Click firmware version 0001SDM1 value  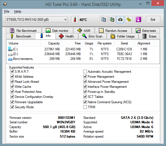point(67,117)
